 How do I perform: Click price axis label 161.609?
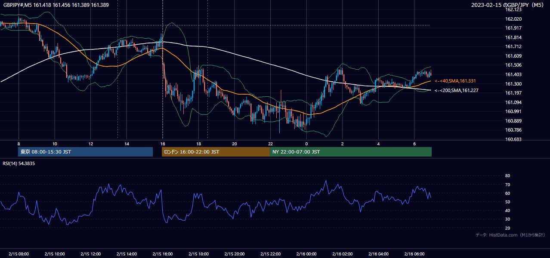click(513, 56)
